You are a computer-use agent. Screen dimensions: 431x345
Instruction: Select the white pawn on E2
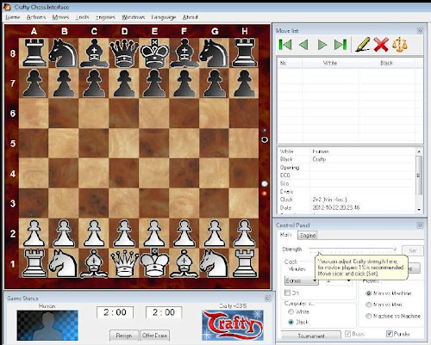pos(154,233)
